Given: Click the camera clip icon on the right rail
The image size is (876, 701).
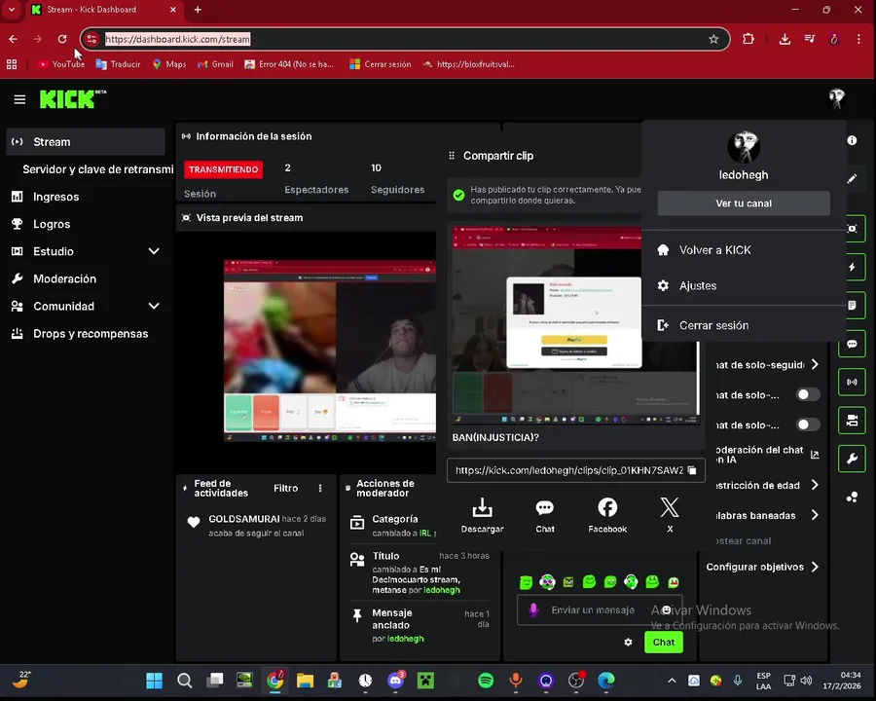Looking at the screenshot, I should [852, 421].
